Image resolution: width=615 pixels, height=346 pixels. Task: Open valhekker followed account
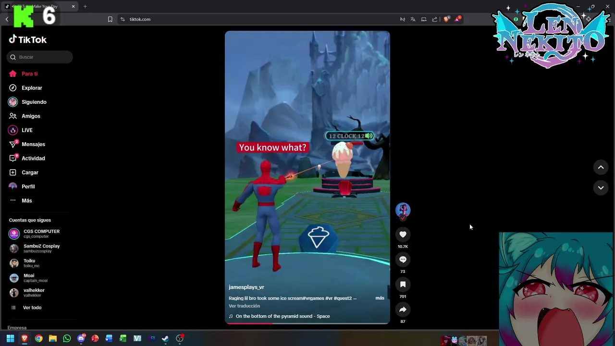tap(27, 293)
